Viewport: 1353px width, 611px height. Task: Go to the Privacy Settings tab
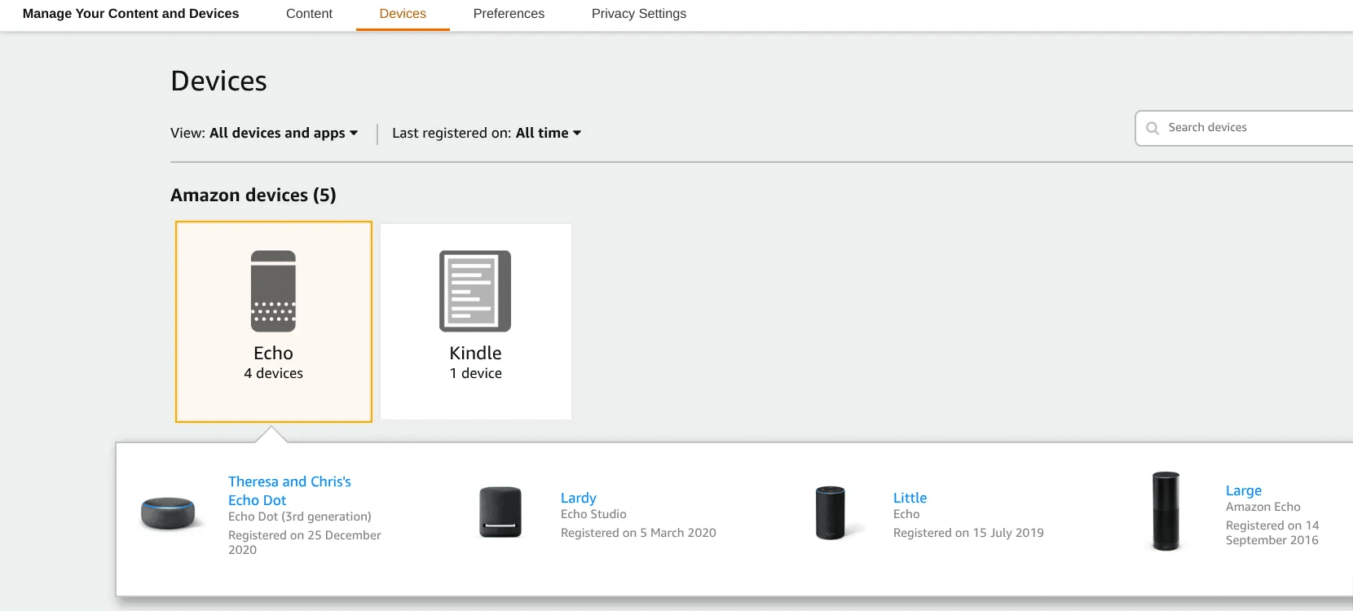point(639,14)
